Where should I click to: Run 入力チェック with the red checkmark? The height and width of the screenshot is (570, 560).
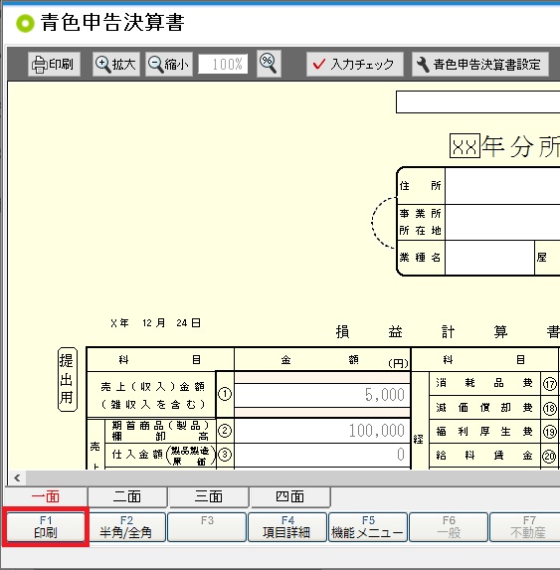click(355, 65)
